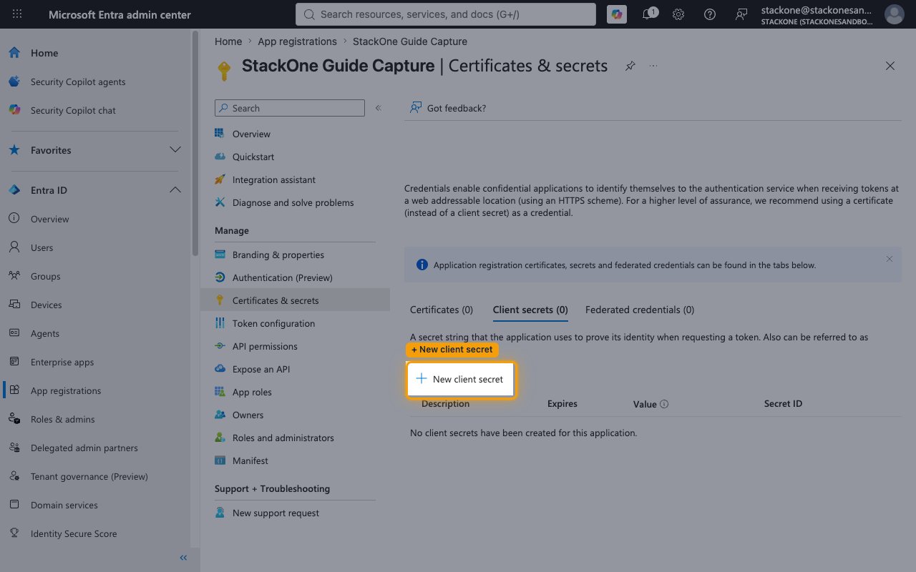Open the help question mark icon

tap(710, 14)
